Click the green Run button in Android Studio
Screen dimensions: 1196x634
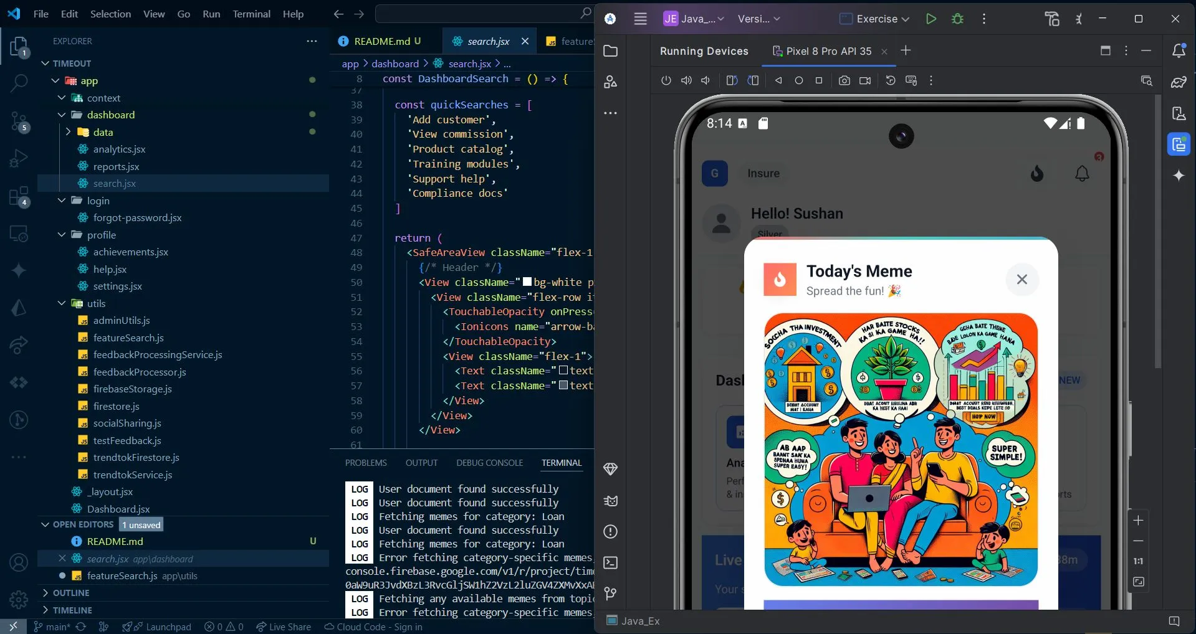pos(930,19)
